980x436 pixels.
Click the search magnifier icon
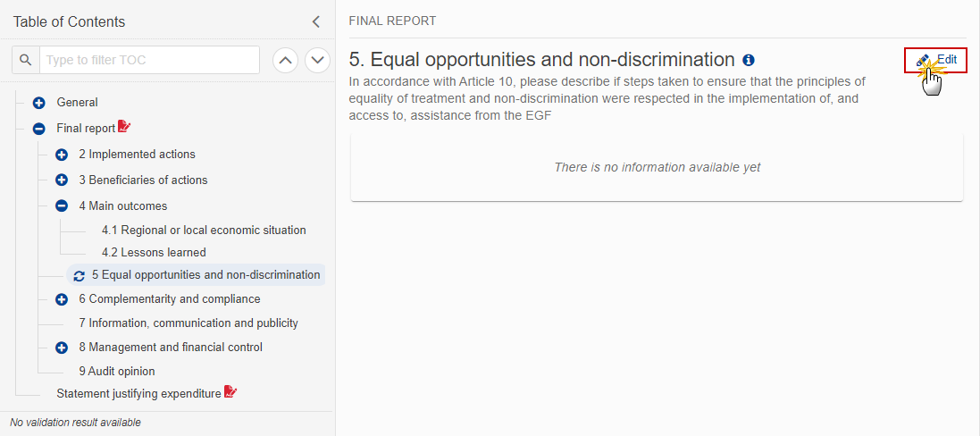pos(26,60)
